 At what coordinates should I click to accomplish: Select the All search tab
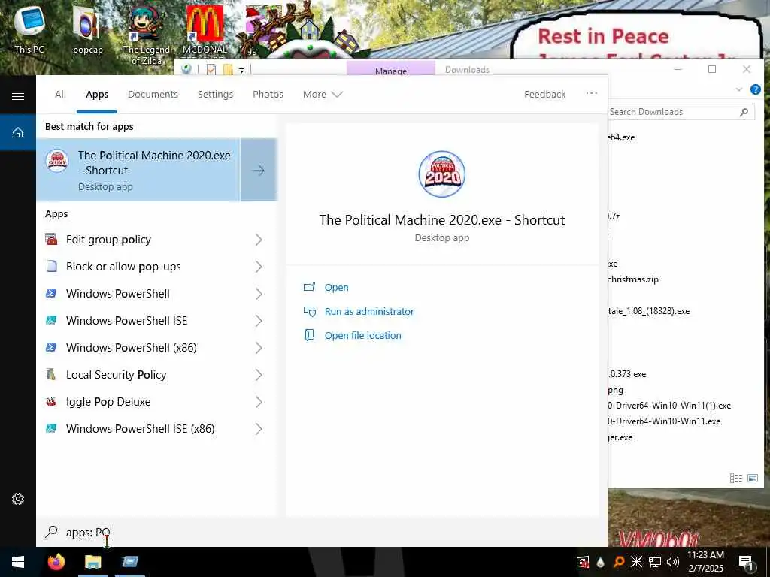coord(60,94)
